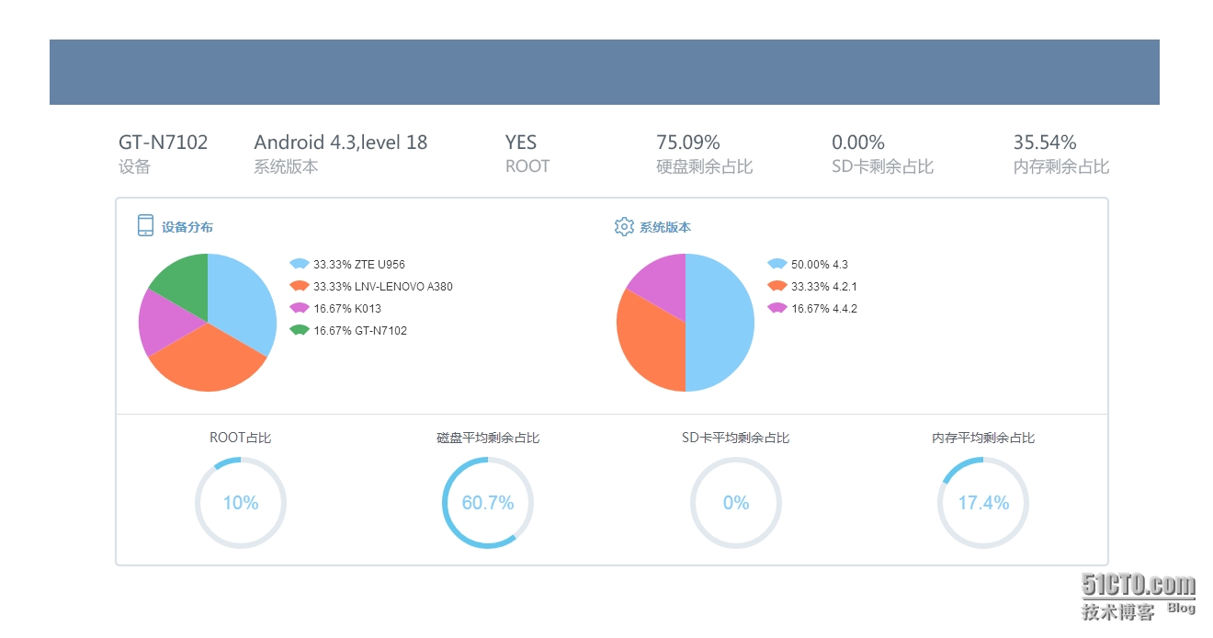Click the device distribution phone icon
This screenshot has height=638, width=1213.
point(145,225)
